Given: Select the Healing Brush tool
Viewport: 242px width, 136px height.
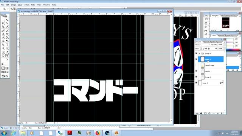Looking at the screenshot, I should 3,31.
